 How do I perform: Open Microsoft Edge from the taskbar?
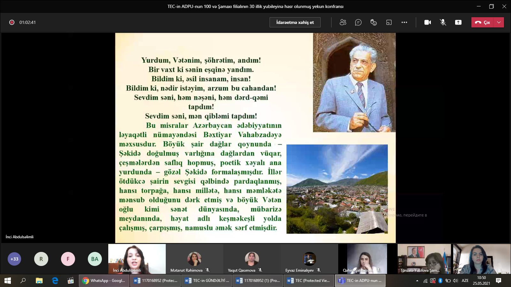coord(55,281)
